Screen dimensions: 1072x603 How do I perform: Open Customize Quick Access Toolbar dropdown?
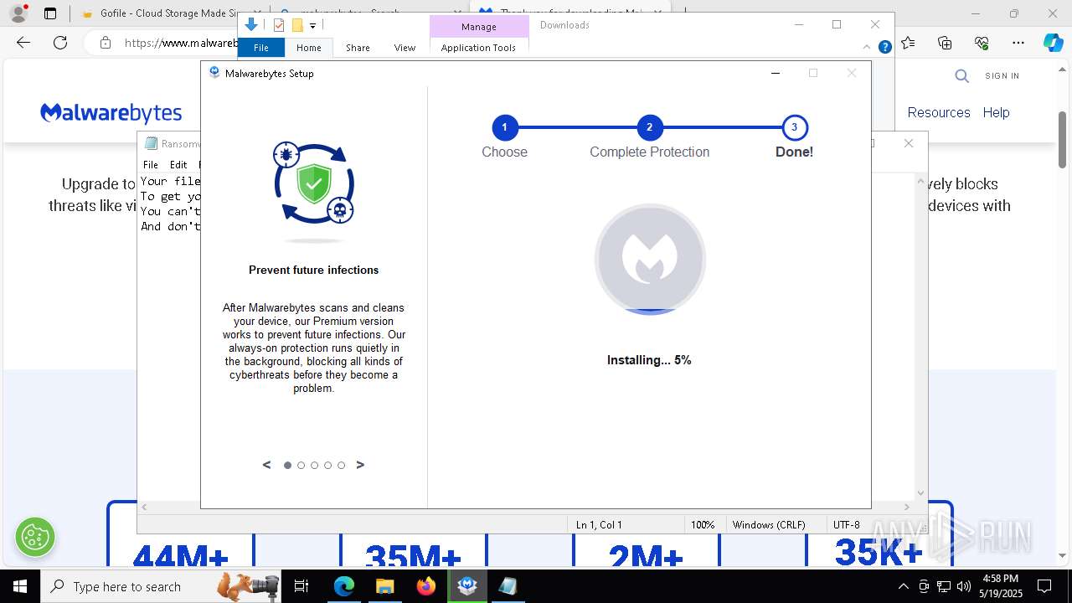coord(312,26)
